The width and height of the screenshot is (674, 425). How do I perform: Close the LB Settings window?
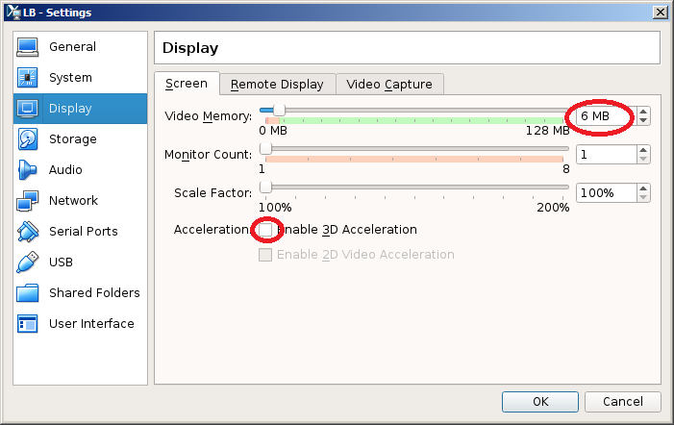pos(661,12)
